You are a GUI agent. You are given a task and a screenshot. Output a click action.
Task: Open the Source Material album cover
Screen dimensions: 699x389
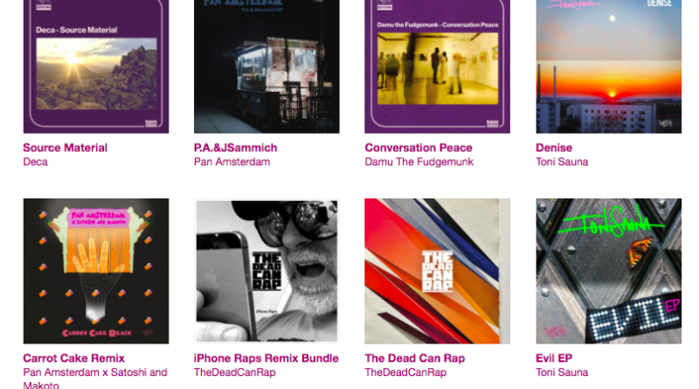[x=96, y=66]
